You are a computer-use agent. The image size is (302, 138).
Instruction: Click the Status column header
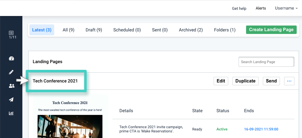coord(223,111)
